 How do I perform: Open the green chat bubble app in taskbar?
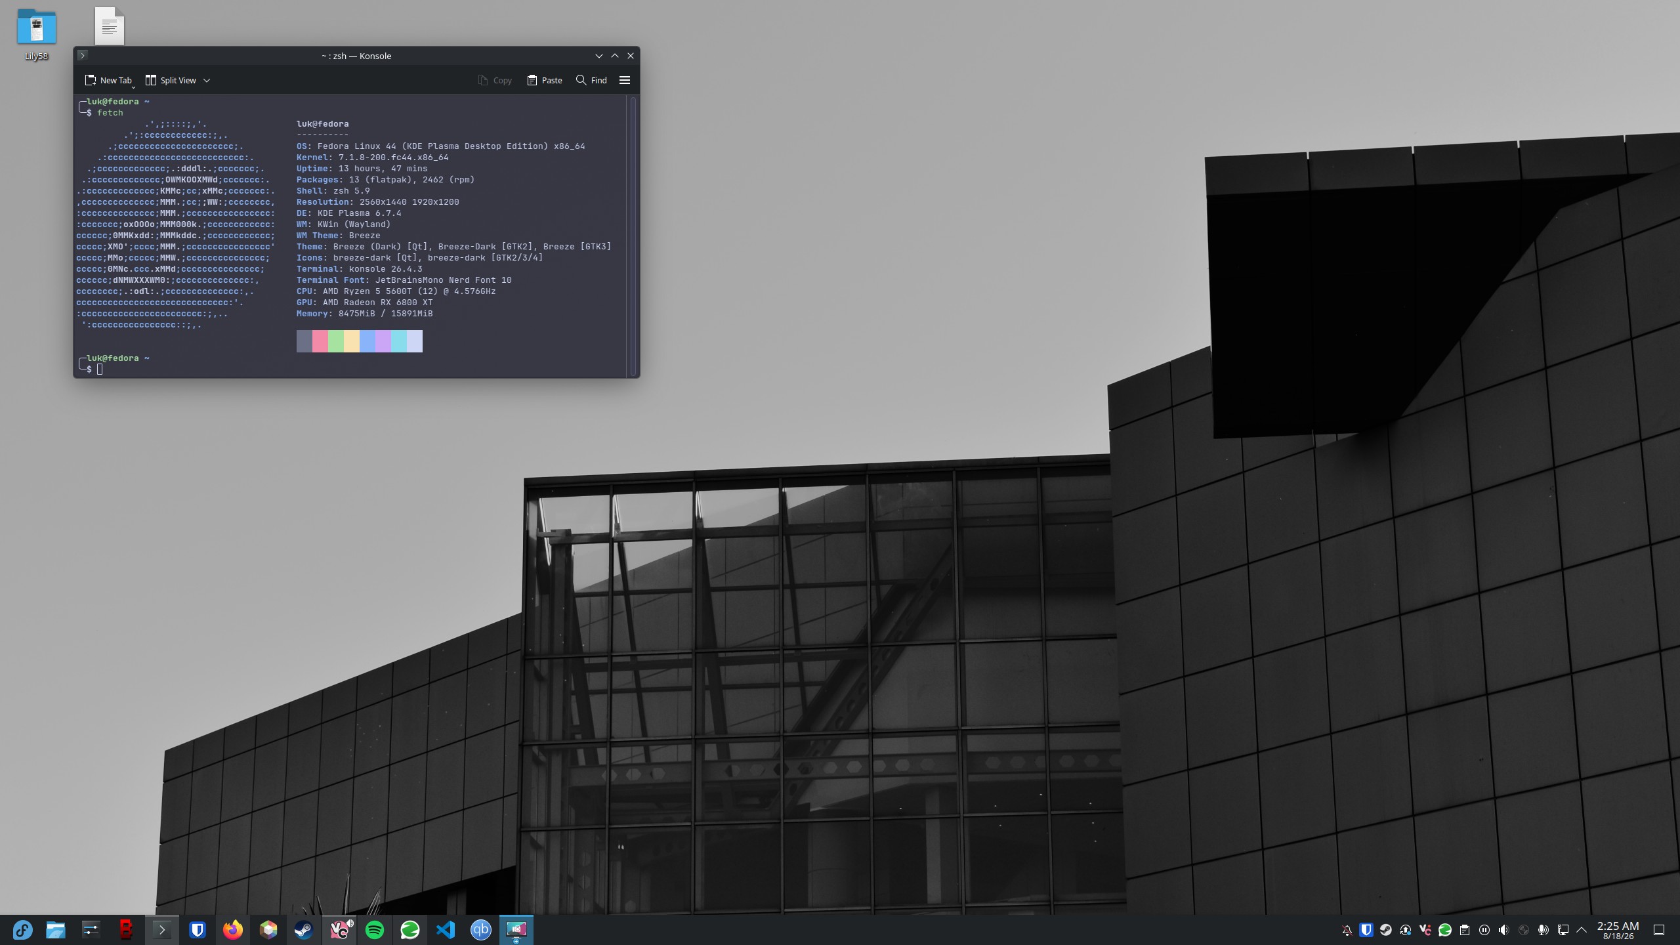tap(409, 930)
